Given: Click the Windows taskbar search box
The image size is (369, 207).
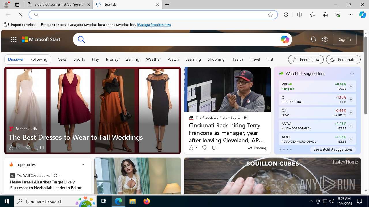Looking at the screenshot, I should [x=55, y=201].
